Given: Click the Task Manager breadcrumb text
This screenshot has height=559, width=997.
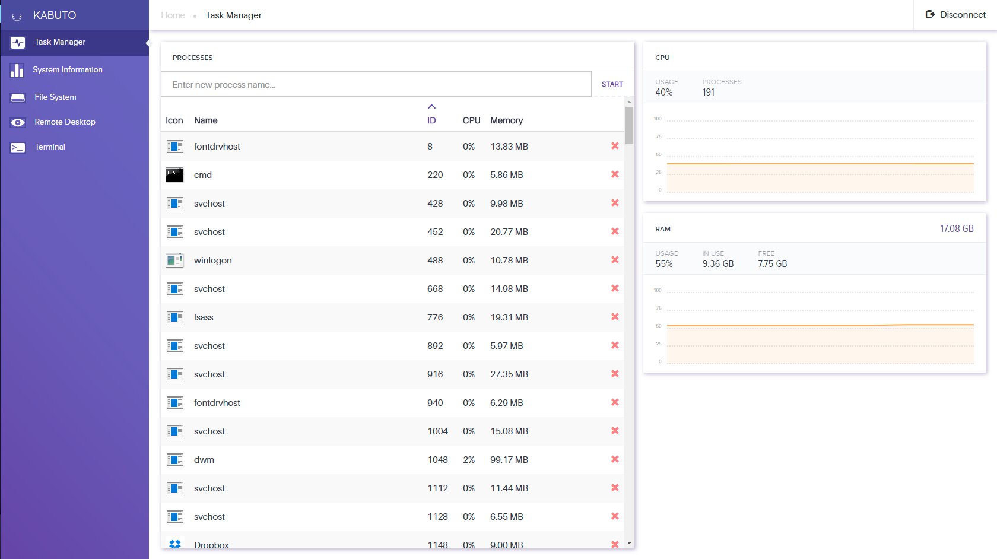Looking at the screenshot, I should 233,15.
